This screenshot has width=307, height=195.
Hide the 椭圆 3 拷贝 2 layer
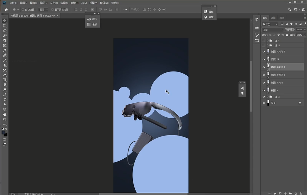264,52
